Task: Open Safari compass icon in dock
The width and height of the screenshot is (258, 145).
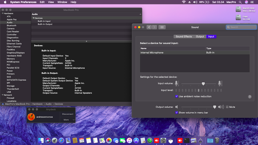Action: click(x=61, y=140)
